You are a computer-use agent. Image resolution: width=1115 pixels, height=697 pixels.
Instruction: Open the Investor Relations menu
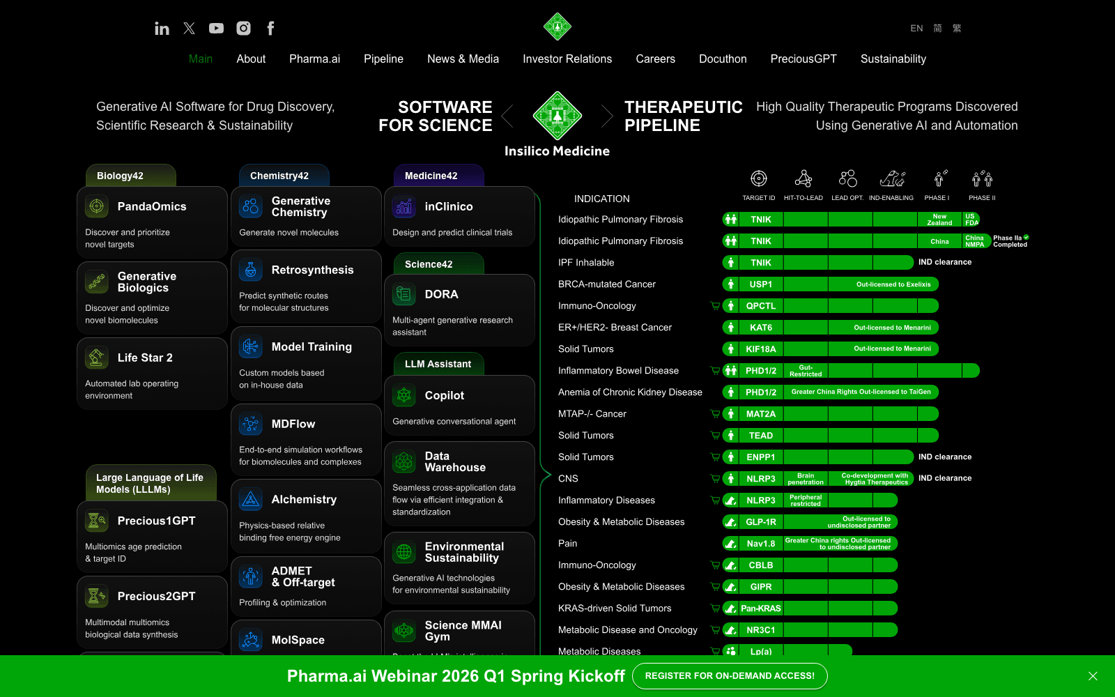click(x=567, y=59)
